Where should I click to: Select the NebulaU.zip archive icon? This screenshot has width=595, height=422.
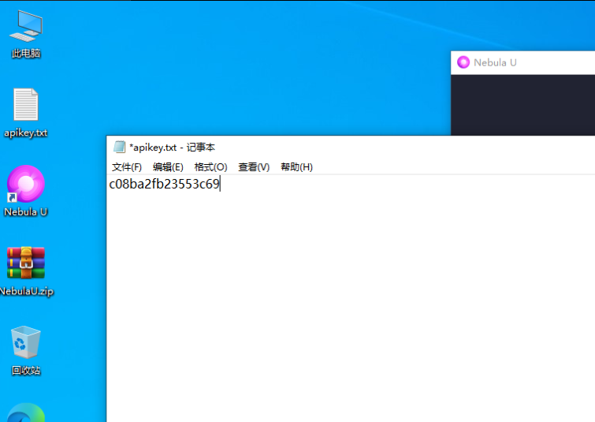point(26,263)
